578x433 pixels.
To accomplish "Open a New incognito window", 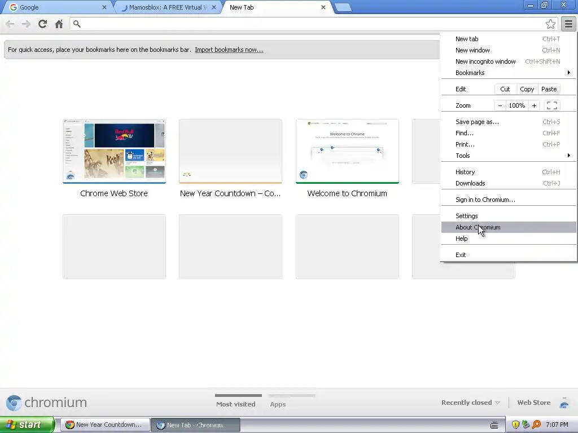I will [509, 61].
